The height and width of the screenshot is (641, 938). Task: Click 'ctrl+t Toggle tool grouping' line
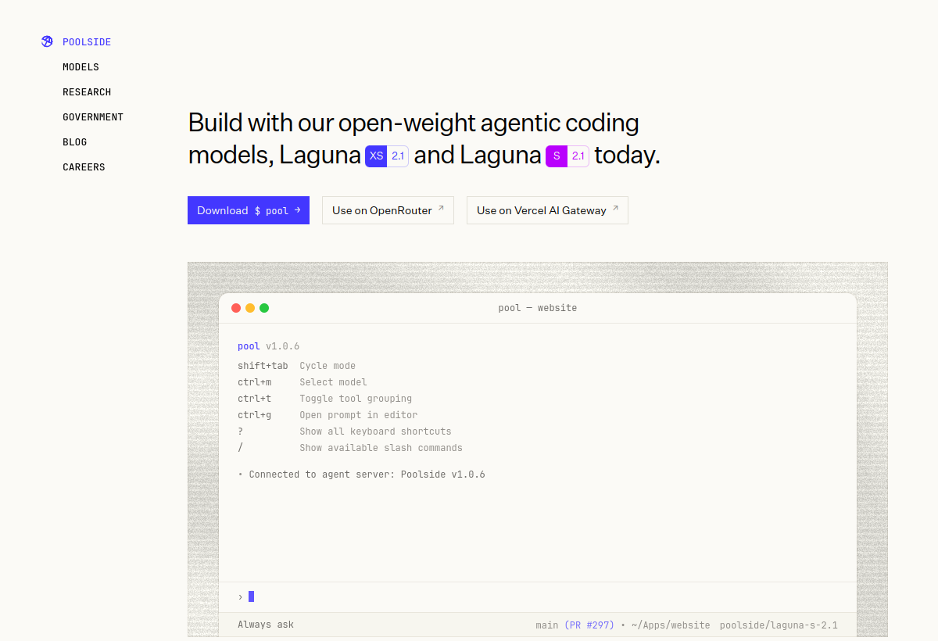pos(325,399)
